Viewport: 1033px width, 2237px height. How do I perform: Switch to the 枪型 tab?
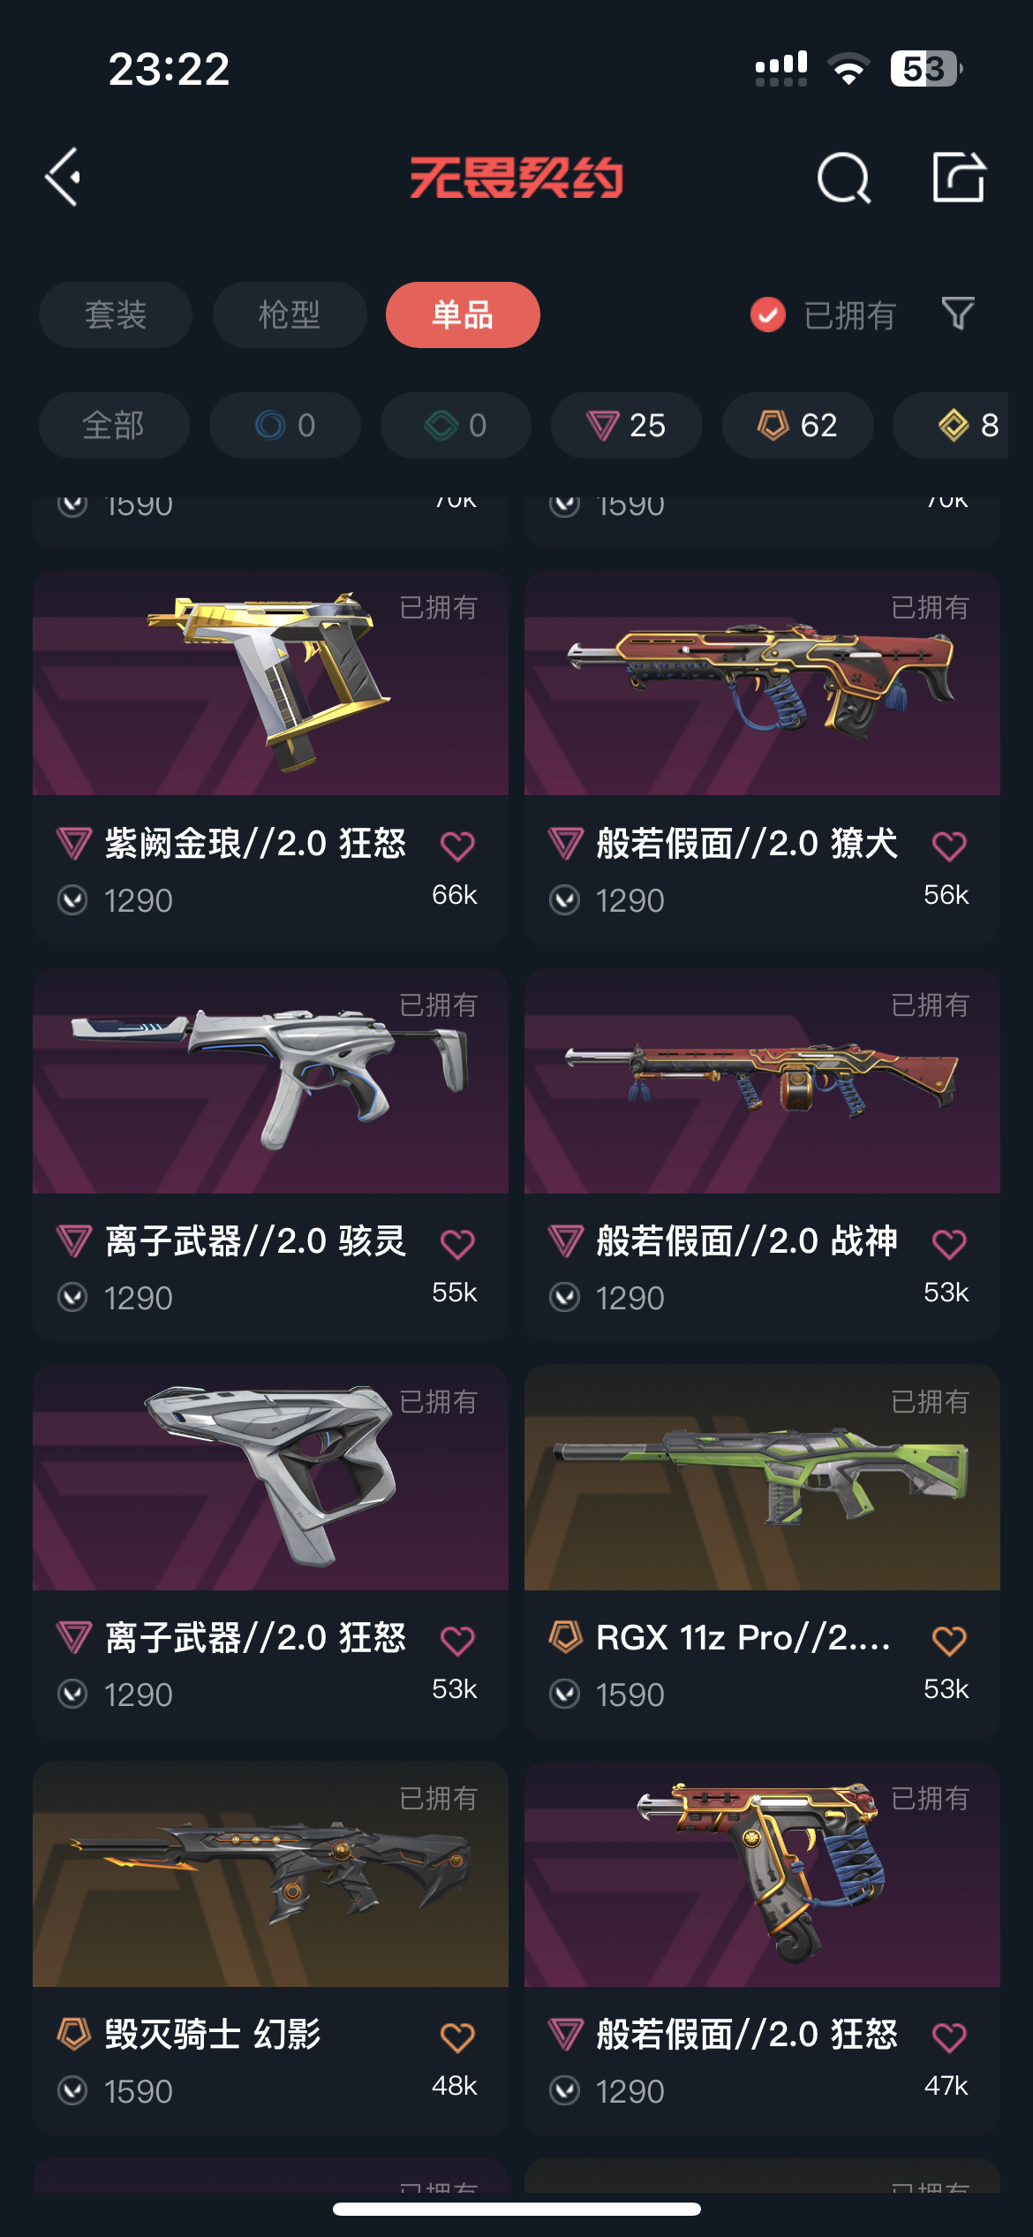[x=290, y=315]
